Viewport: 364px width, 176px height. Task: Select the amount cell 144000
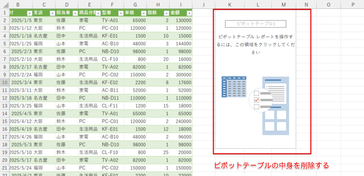click(181, 43)
